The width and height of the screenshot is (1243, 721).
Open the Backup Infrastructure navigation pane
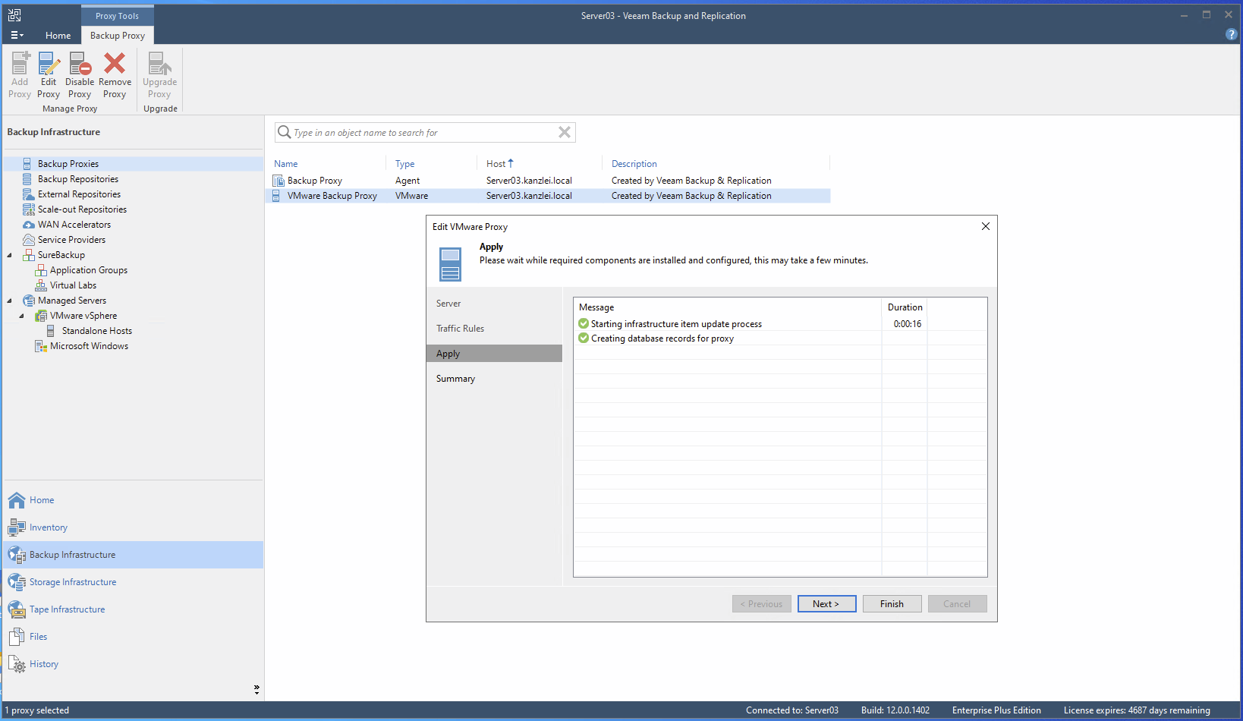point(133,555)
